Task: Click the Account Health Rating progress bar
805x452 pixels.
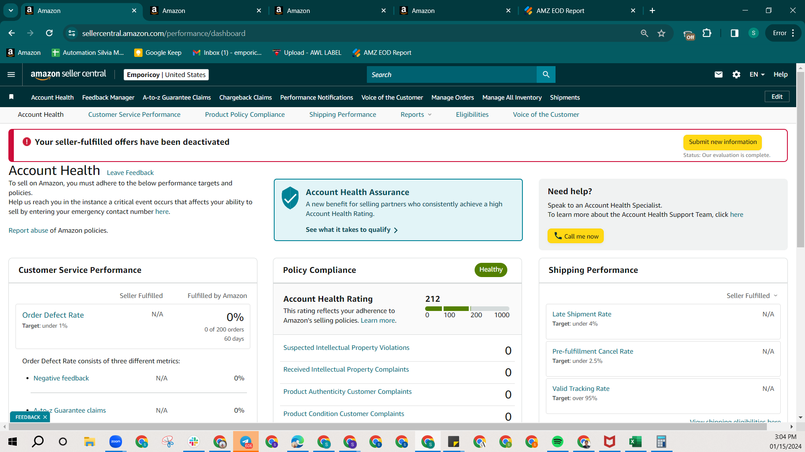Action: coord(467,309)
